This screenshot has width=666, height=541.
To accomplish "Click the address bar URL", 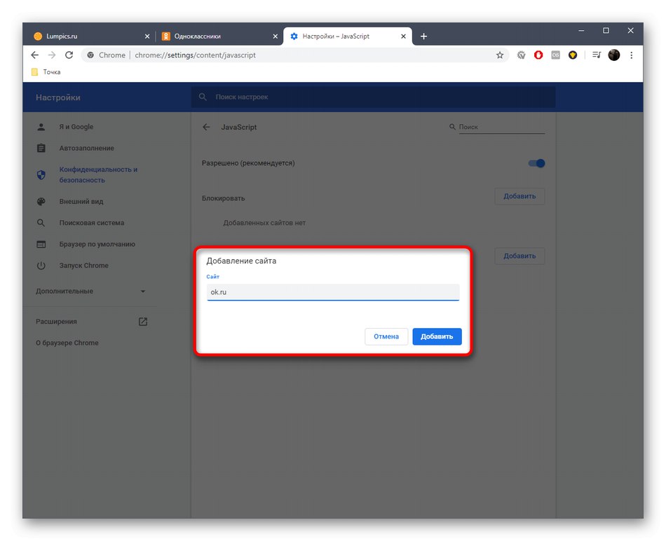I will point(196,55).
